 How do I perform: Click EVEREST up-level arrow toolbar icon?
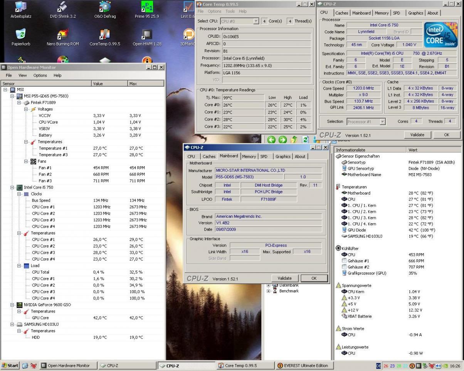point(294,140)
